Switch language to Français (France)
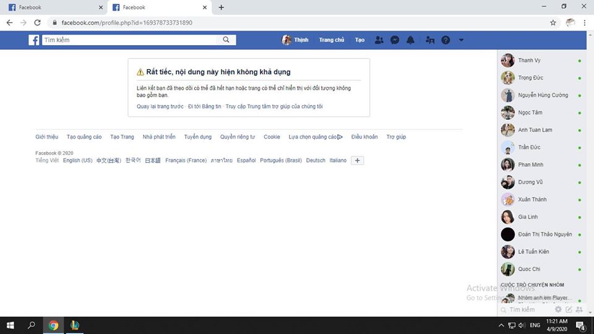 coord(186,161)
